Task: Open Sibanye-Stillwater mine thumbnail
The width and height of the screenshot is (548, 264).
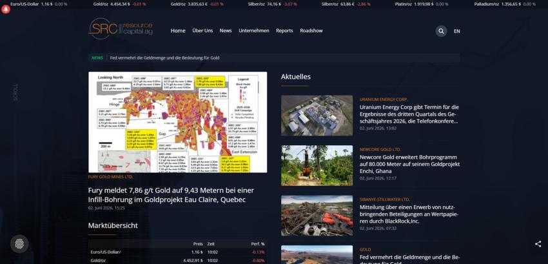Action: [x=317, y=216]
